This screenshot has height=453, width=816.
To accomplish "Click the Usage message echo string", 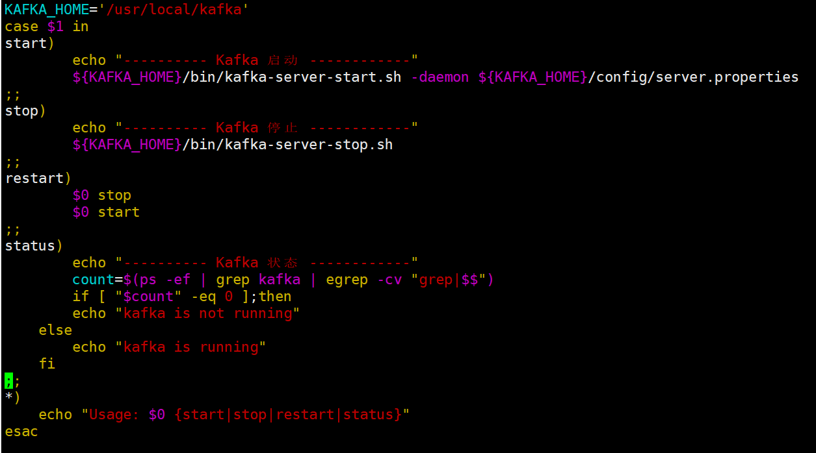I will (x=246, y=415).
